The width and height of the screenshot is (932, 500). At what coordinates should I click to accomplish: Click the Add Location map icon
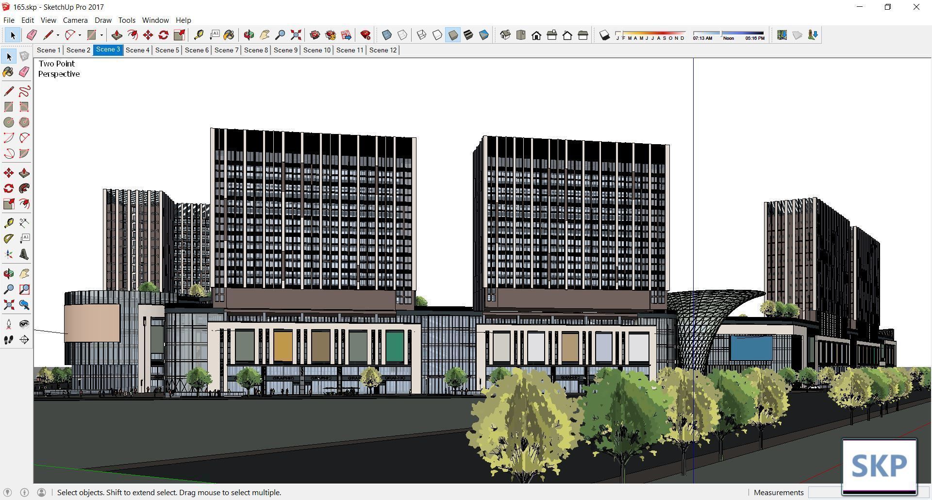[x=782, y=35]
